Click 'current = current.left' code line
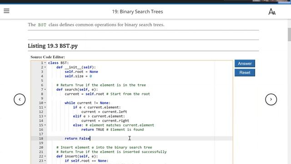291x164 pixels. pyautogui.click(x=104, y=112)
